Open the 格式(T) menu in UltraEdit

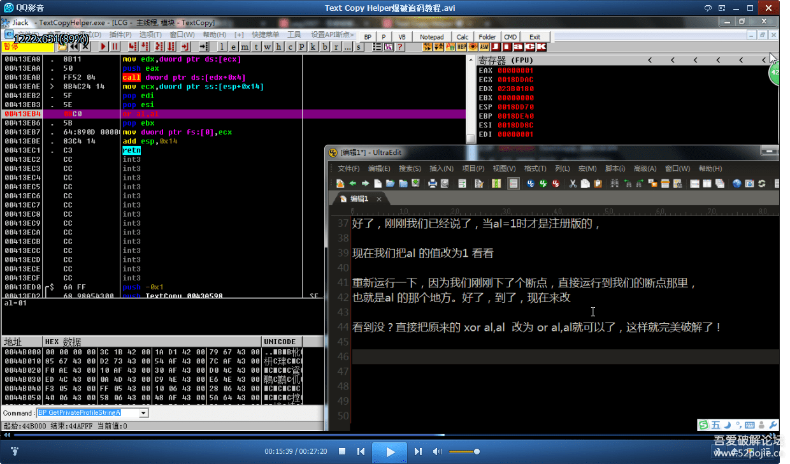pos(535,168)
